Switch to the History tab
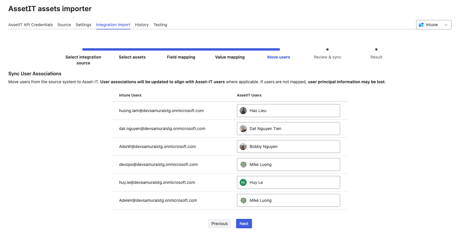 point(142,25)
